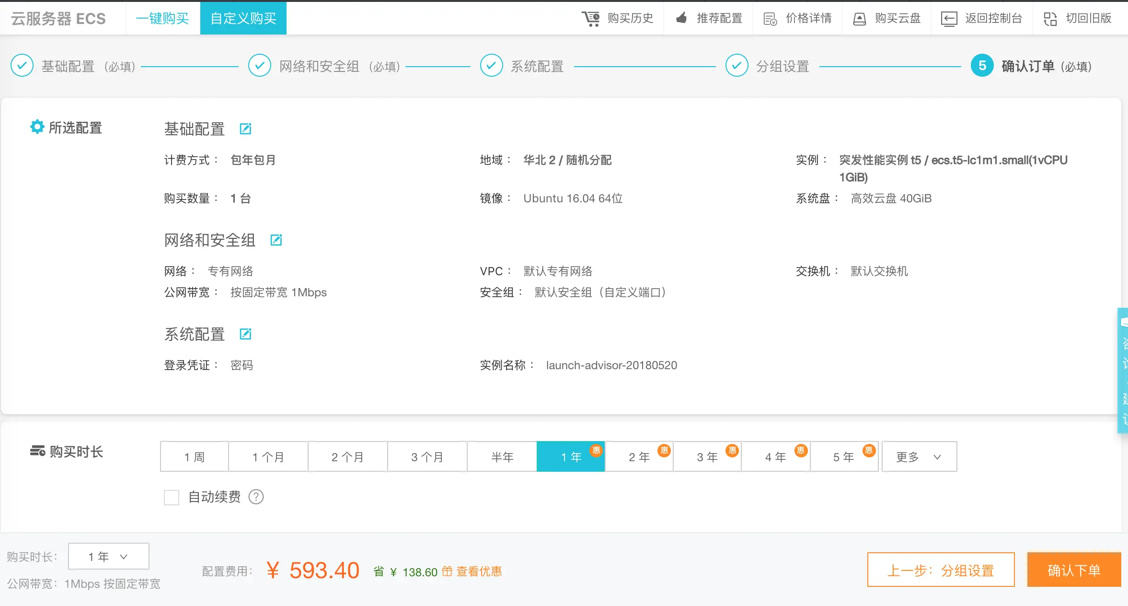Screen dimensions: 1128x606
Task: Click the 购买历史 shopping cart icon
Action: click(x=591, y=19)
